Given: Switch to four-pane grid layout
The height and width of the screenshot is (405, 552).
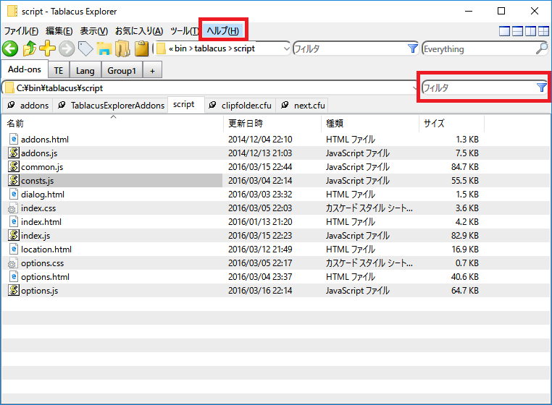Looking at the screenshot, I should click(543, 31).
